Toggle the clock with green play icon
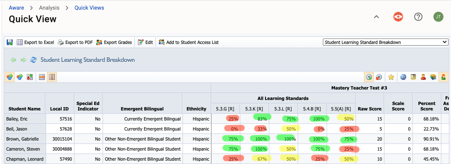This screenshot has width=451, height=164. coord(369,77)
